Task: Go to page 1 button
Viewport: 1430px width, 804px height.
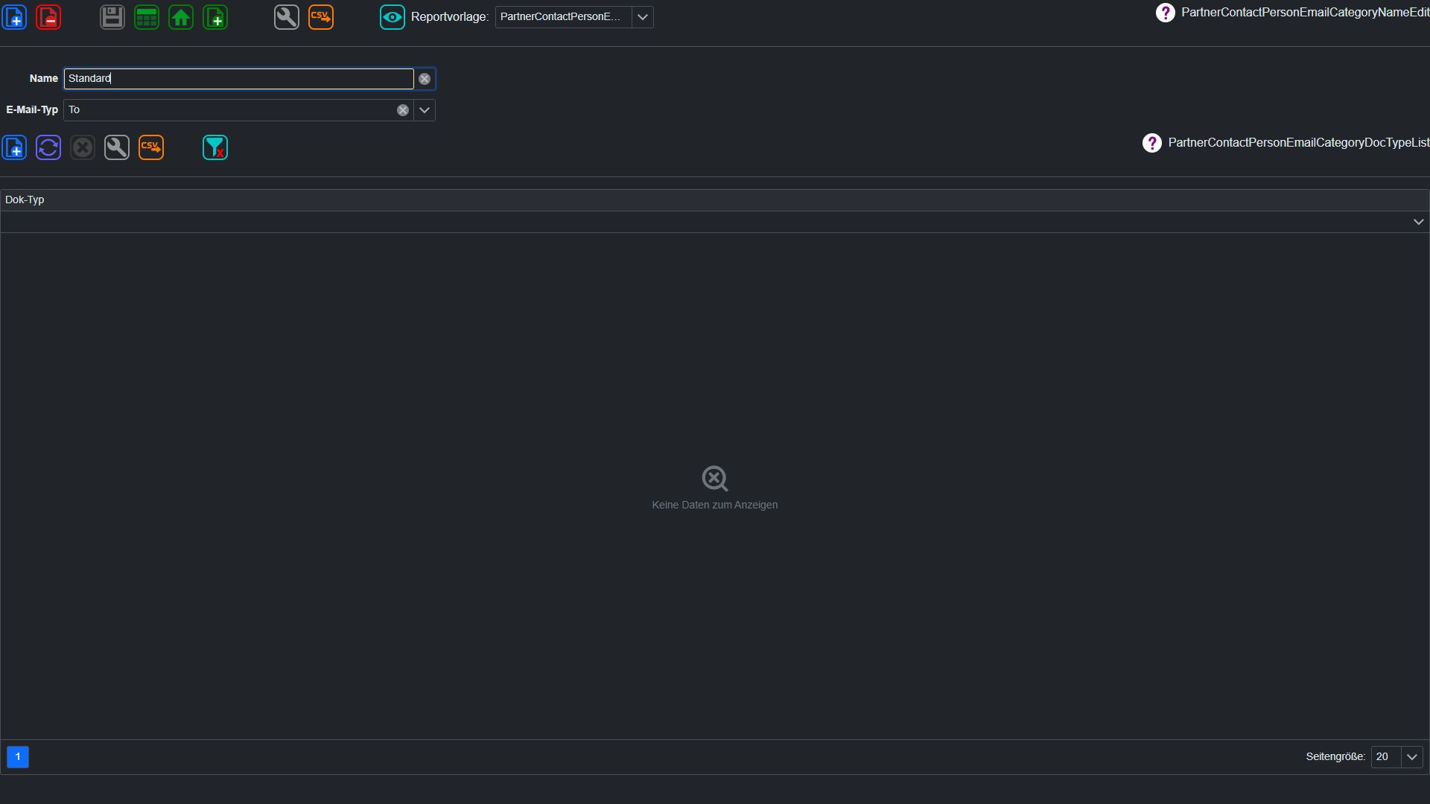Action: pyautogui.click(x=18, y=757)
